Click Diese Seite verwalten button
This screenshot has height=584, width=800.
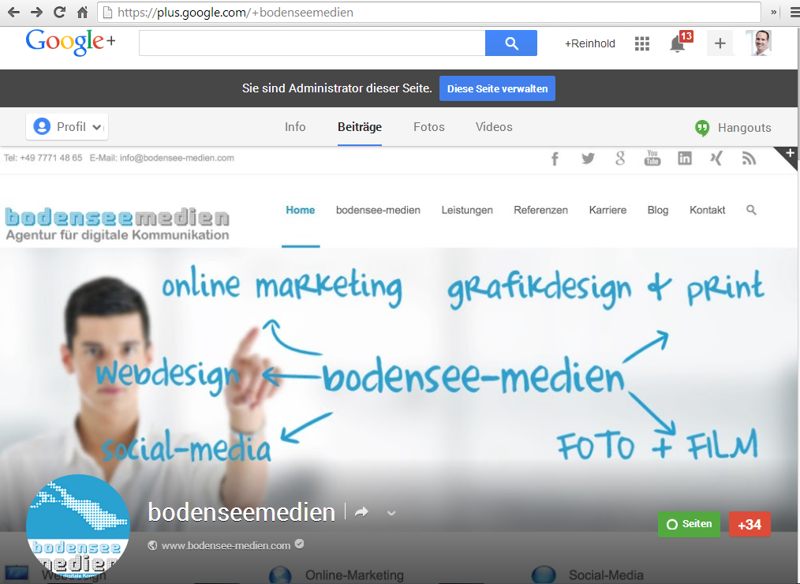coord(498,88)
